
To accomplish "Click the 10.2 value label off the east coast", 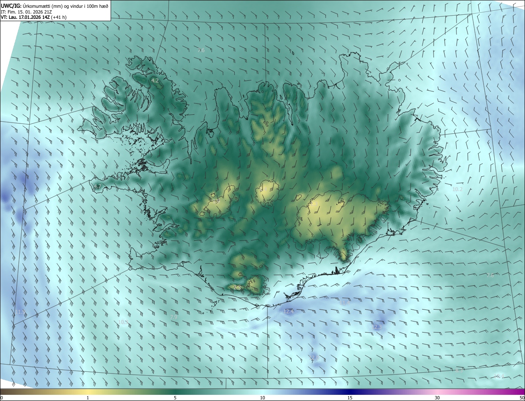I will (x=457, y=189).
